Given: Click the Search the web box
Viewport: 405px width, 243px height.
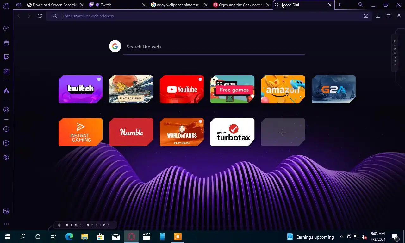Looking at the screenshot, I should click(214, 47).
